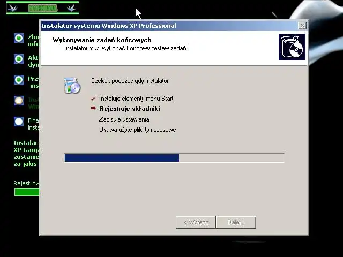Click the subtitle Instalator musi wykonać końcowy zestaw zadań
Screen dimensions: 343x257
tap(126, 48)
